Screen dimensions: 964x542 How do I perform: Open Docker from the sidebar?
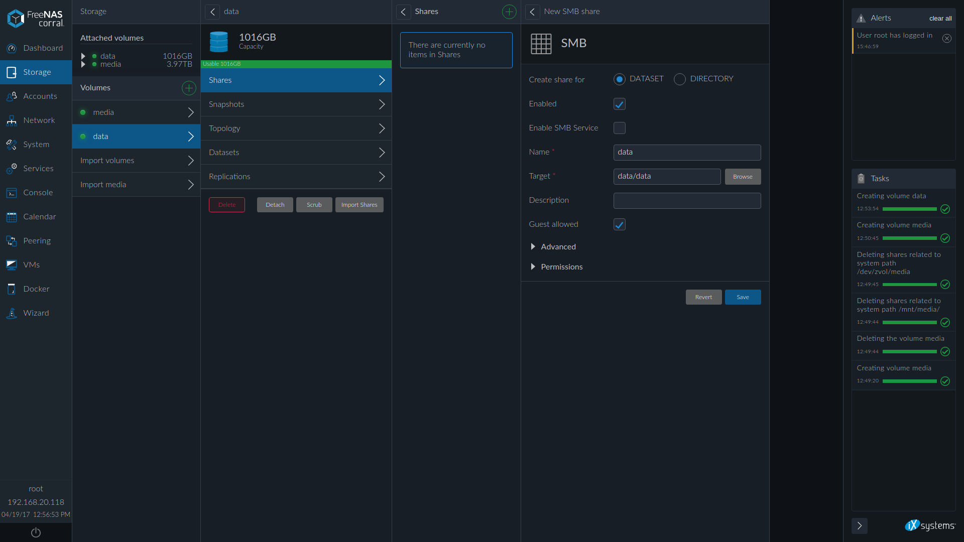(36, 289)
